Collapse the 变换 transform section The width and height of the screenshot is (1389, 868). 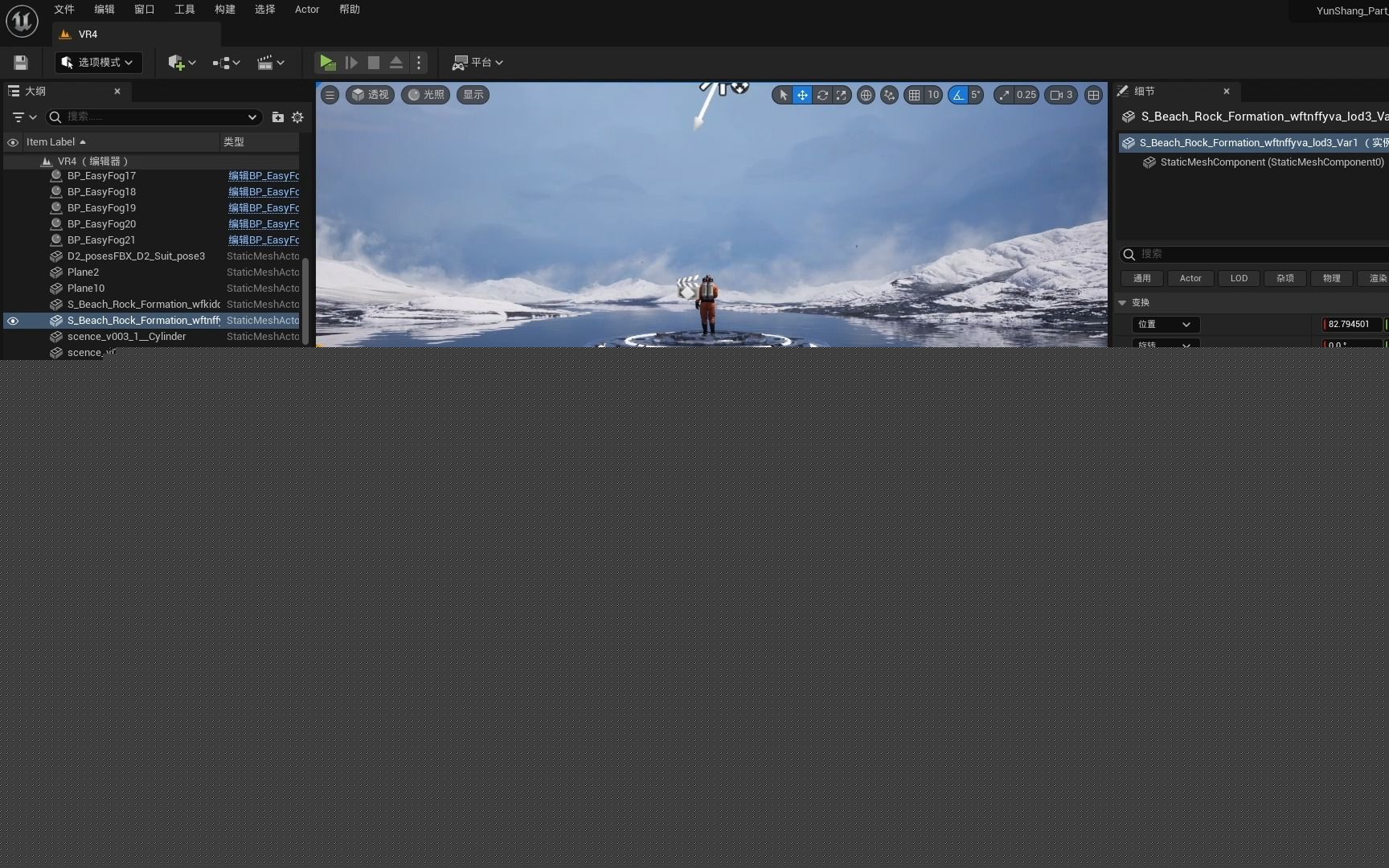(x=1122, y=303)
